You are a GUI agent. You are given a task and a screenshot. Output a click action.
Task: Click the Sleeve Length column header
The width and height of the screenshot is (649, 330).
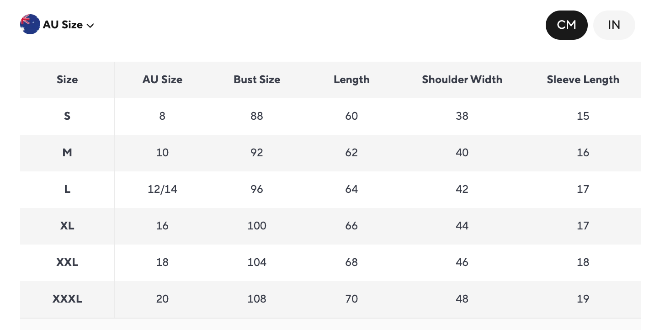pyautogui.click(x=583, y=80)
